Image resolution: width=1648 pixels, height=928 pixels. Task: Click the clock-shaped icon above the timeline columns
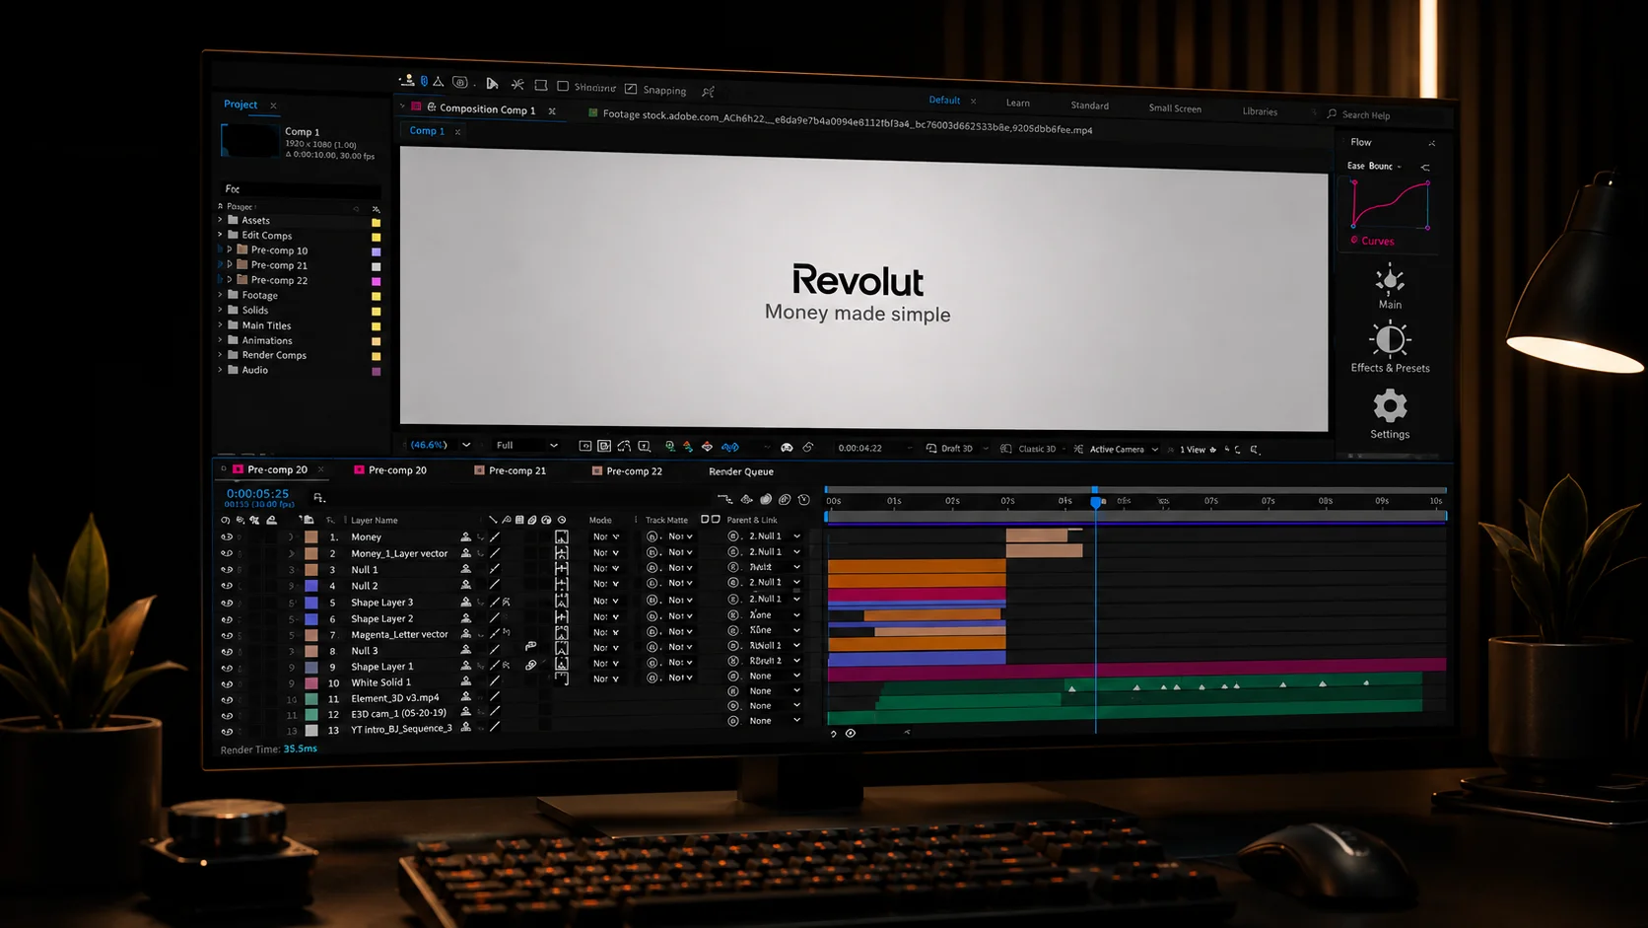tap(803, 500)
